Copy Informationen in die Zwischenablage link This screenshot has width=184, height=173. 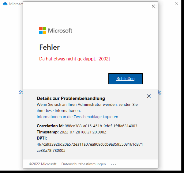[x=77, y=117]
